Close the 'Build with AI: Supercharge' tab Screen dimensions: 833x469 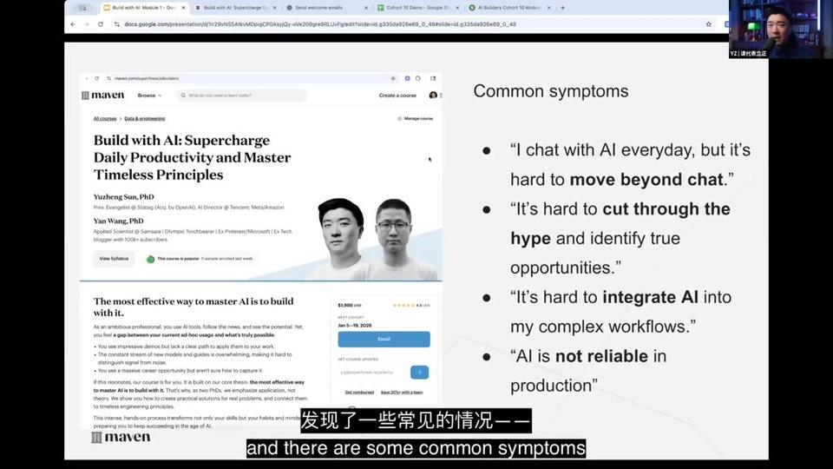[x=275, y=8]
